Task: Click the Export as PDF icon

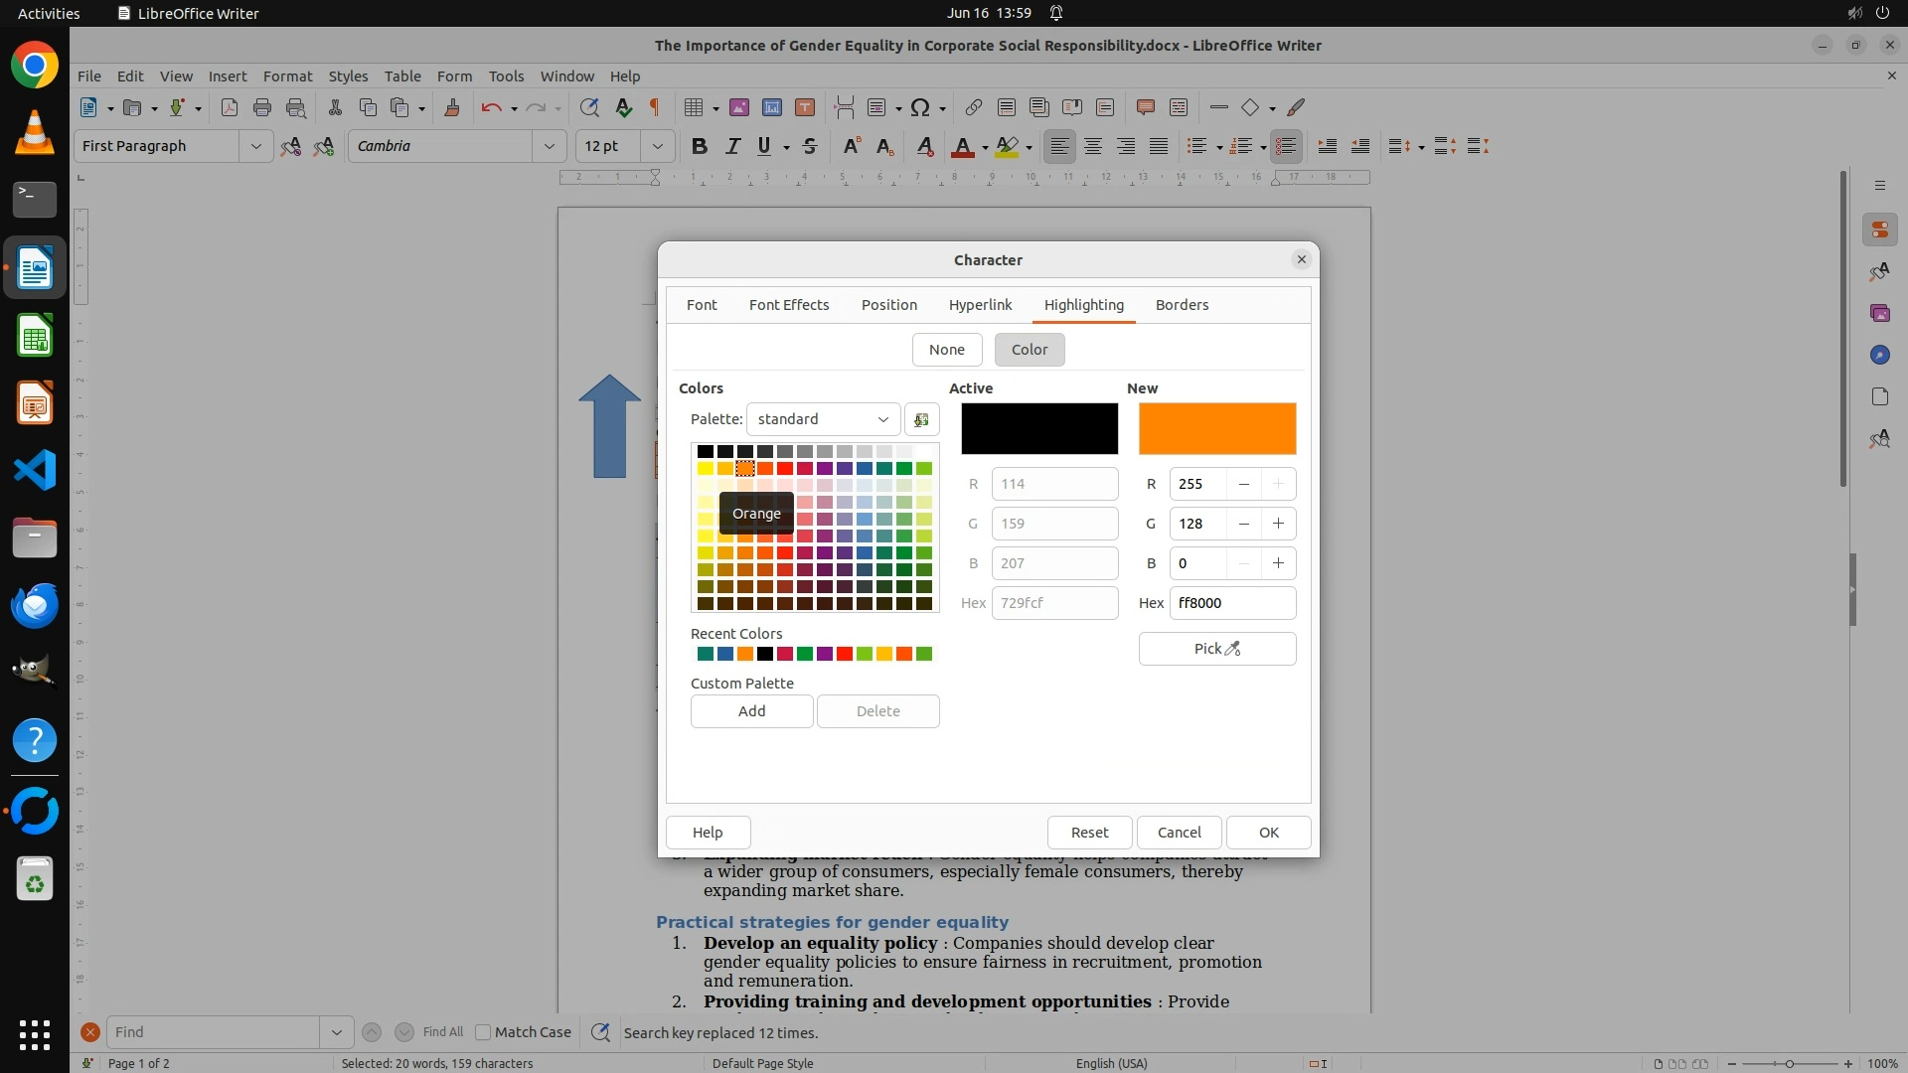Action: pos(230,107)
